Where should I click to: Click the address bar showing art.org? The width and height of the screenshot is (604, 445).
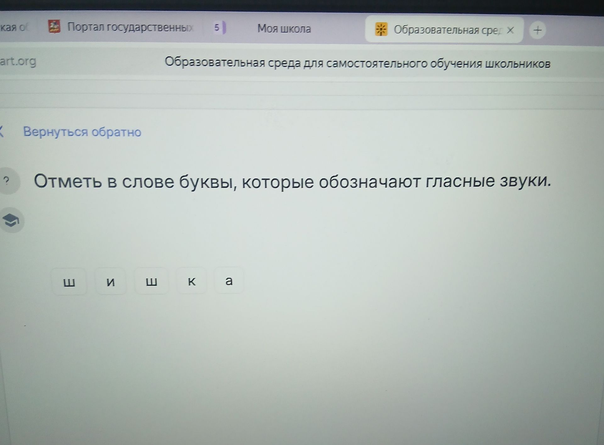(18, 61)
